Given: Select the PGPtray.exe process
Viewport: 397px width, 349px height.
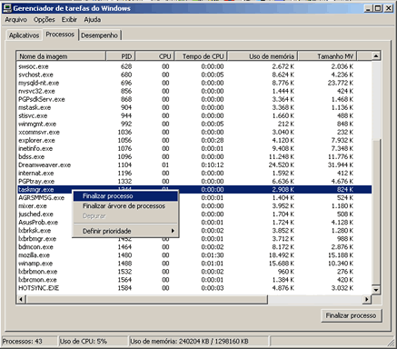Looking at the screenshot, I should point(194,181).
